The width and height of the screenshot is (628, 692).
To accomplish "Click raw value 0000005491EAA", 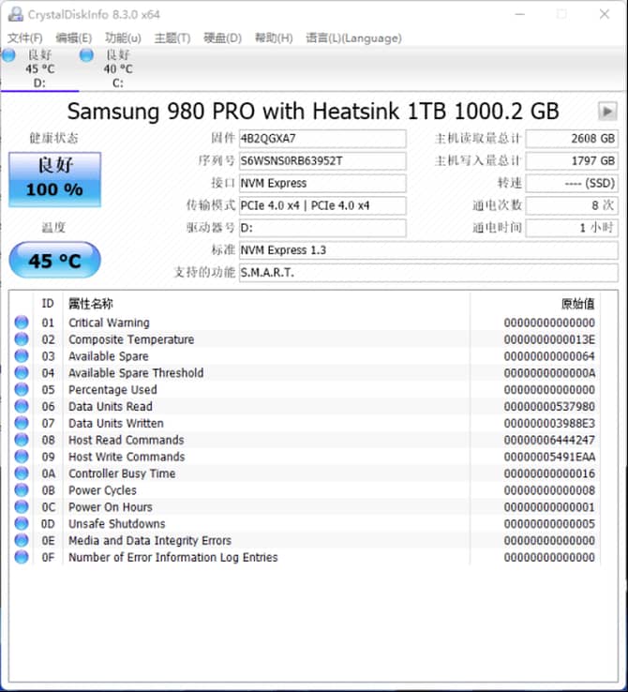I will coord(549,457).
